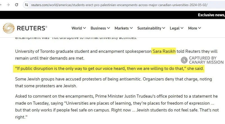Click the browser back arrow
Viewport: 225px width, 124px height.
(1, 5)
